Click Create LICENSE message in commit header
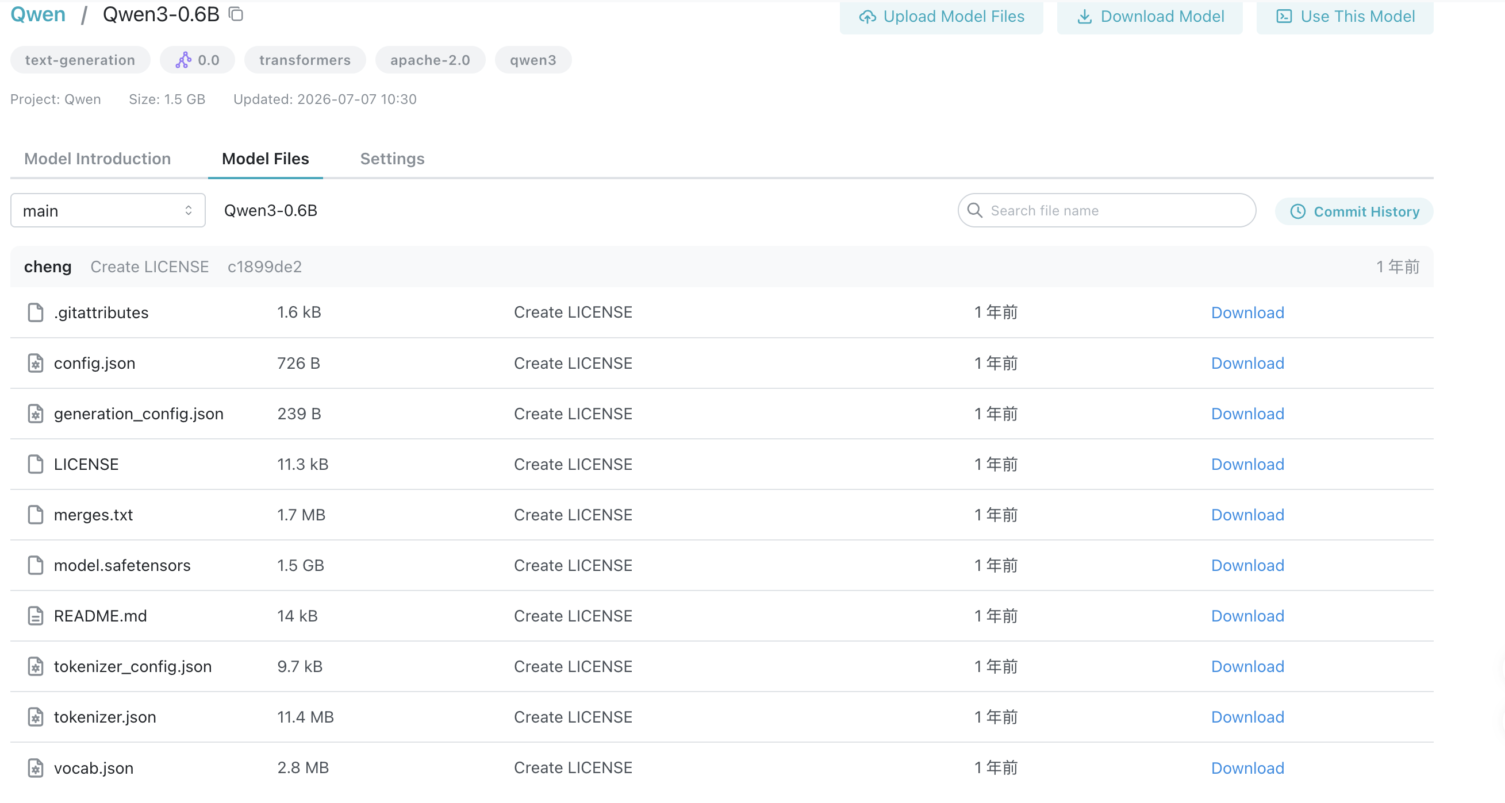This screenshot has width=1505, height=803. pos(149,267)
